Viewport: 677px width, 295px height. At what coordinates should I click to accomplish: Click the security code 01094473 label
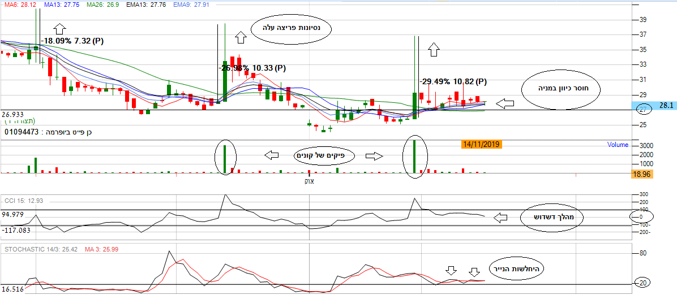pos(22,132)
